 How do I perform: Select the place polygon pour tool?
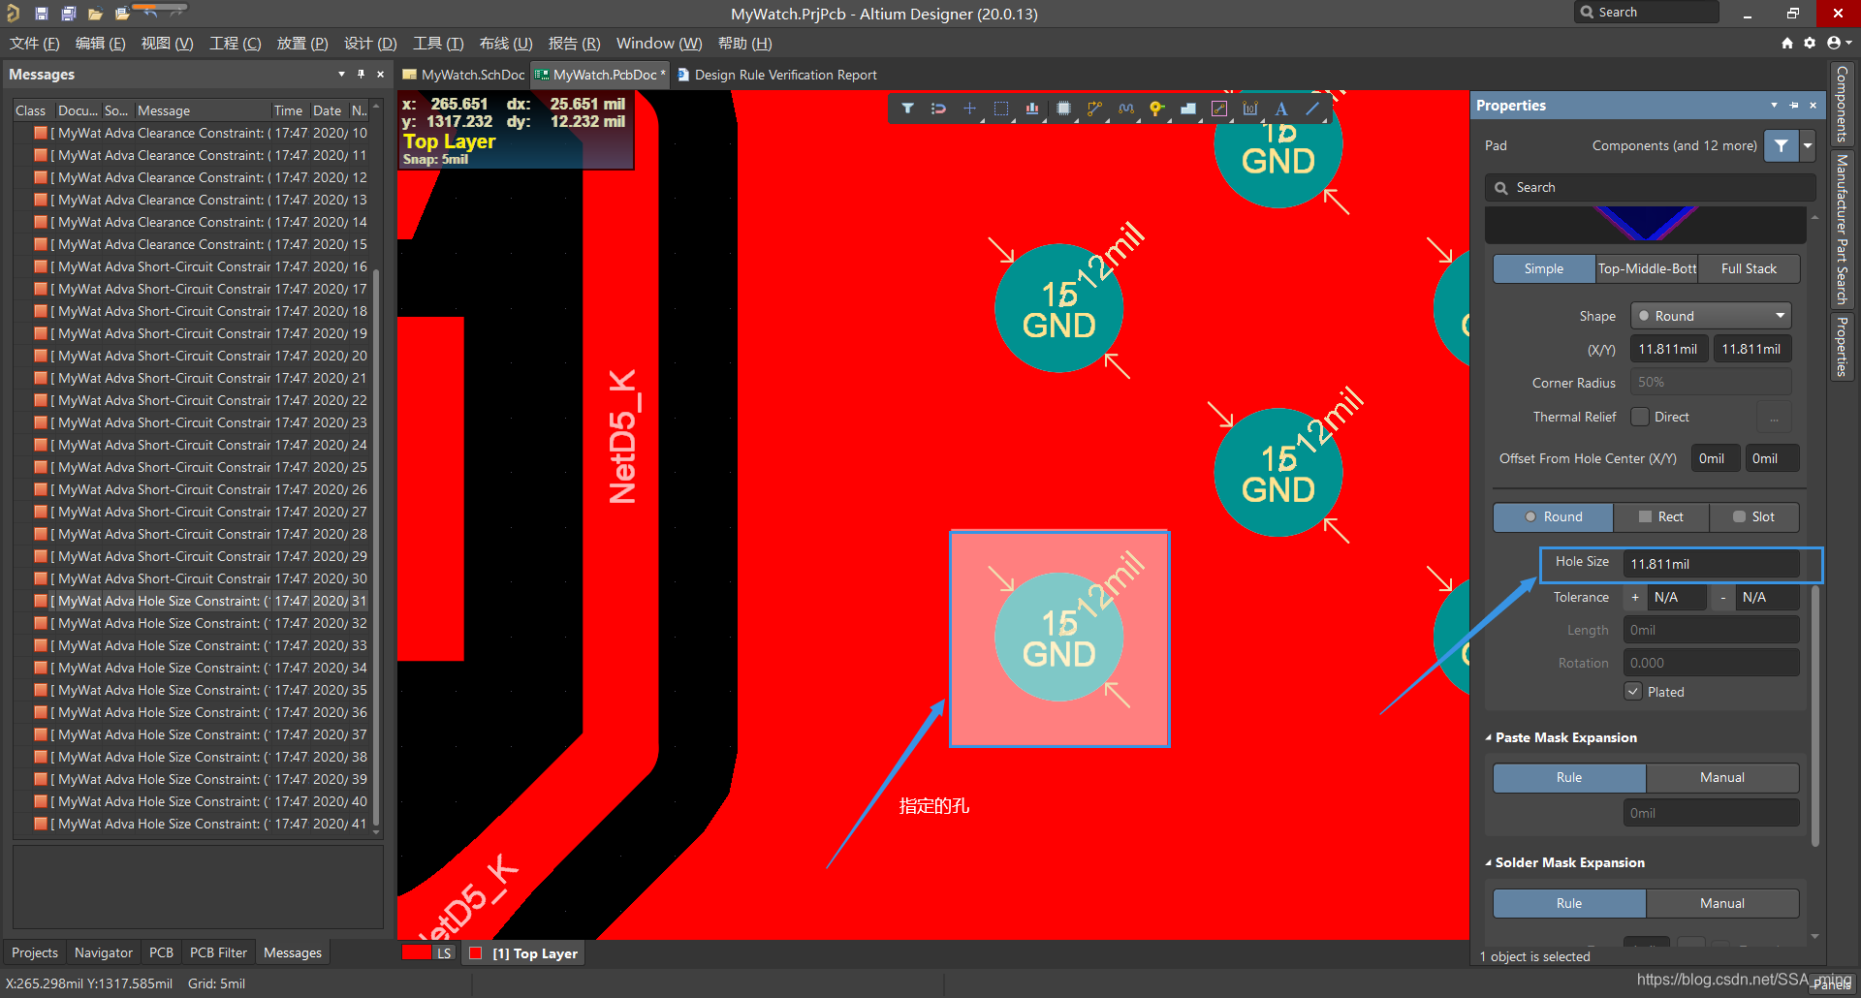pos(1188,109)
